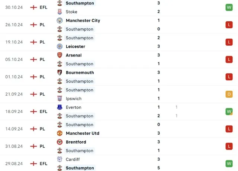The height and width of the screenshot is (171, 238).
Task: Click the yellow D draw badge
Action: (x=229, y=94)
